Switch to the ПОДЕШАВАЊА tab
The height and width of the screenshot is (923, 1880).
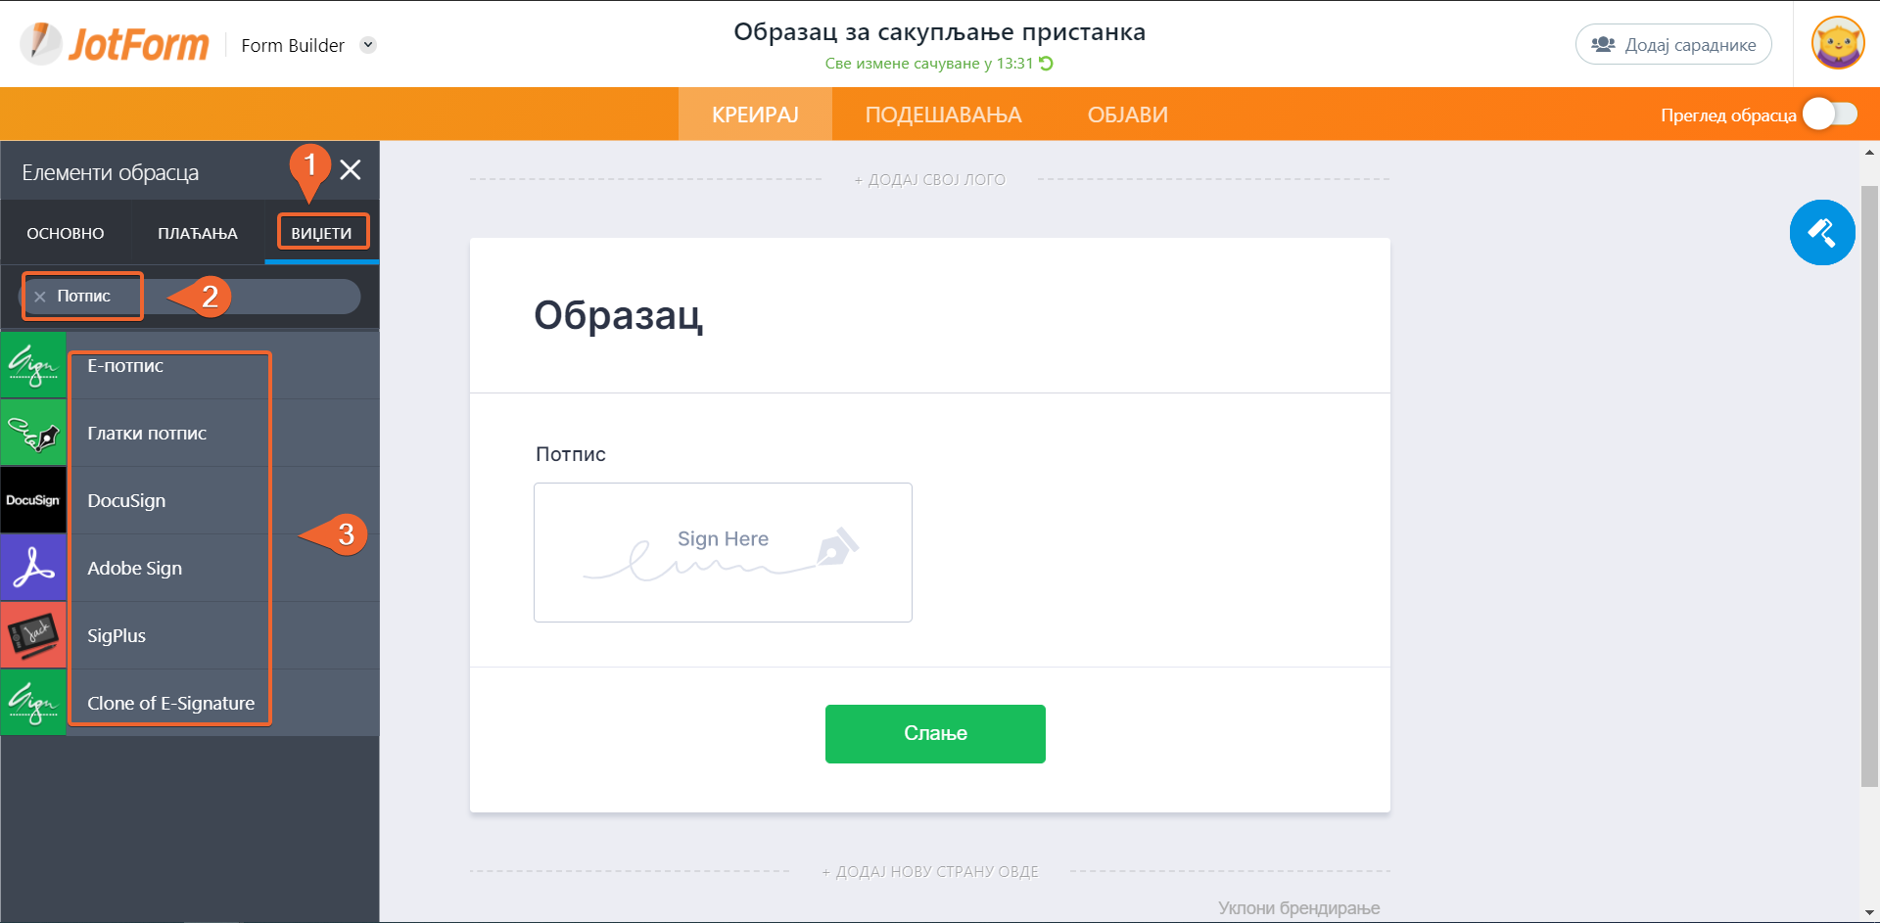[x=943, y=115]
